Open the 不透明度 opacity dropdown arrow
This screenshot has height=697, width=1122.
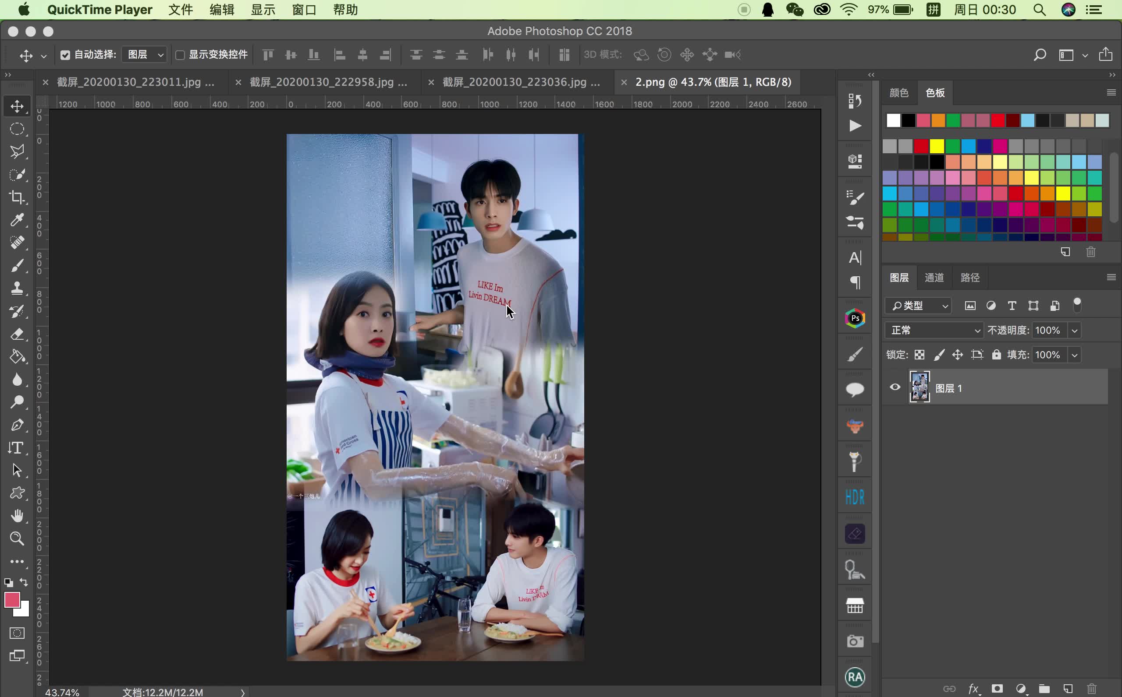[x=1075, y=331]
